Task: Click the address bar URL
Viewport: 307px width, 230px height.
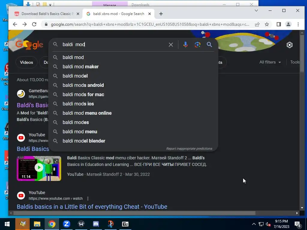Action: (x=150, y=25)
